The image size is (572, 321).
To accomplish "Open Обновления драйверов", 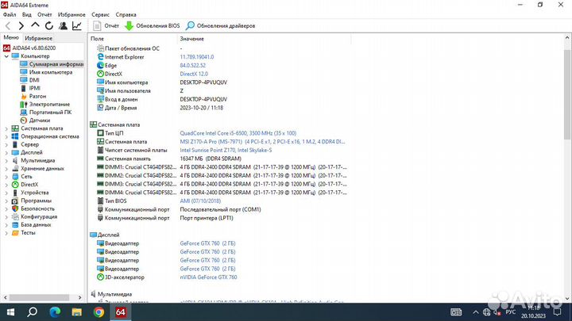I will click(220, 26).
